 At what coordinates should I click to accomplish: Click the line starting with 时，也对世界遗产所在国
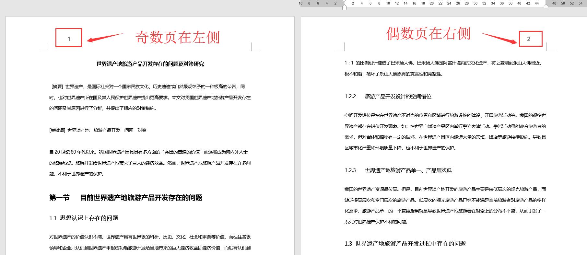pyautogui.click(x=150, y=98)
